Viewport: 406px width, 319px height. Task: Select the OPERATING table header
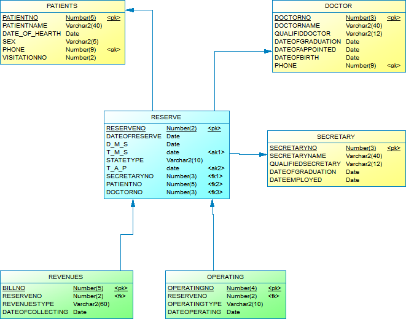(x=225, y=277)
